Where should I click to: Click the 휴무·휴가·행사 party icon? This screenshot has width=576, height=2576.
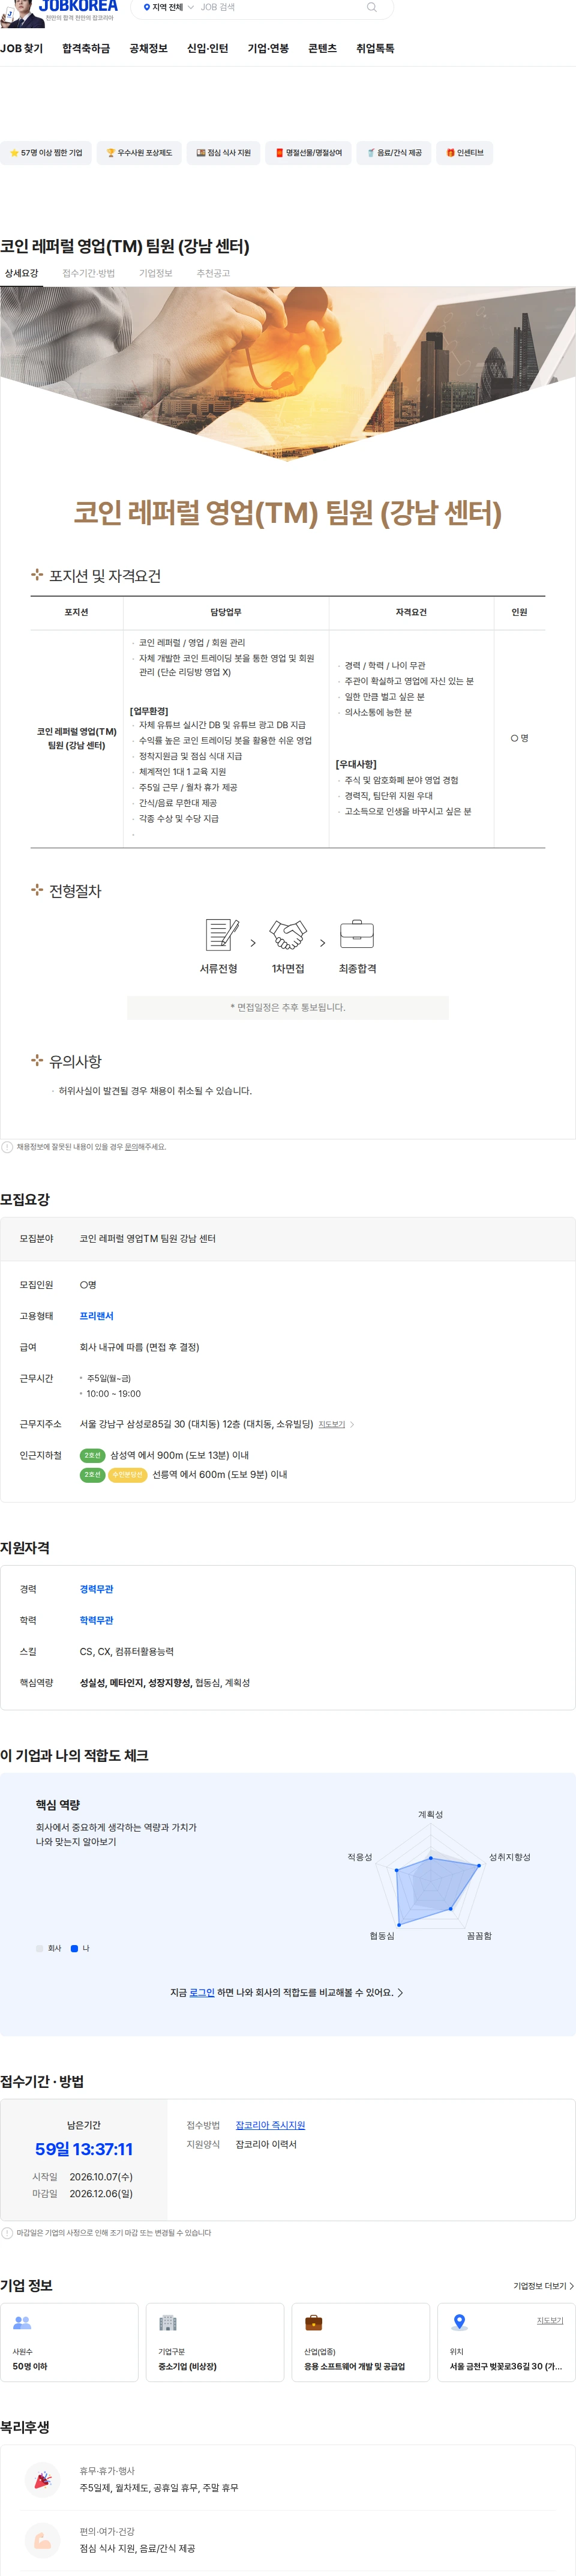42,2479
